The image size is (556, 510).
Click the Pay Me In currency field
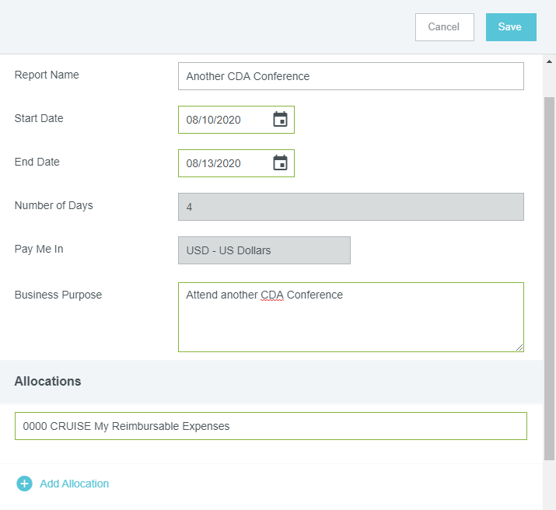click(x=264, y=250)
